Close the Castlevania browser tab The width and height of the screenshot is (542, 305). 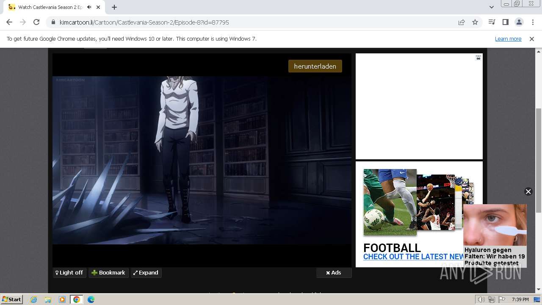click(x=99, y=7)
